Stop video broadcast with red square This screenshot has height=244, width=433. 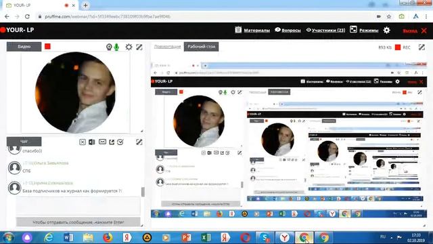(47, 46)
